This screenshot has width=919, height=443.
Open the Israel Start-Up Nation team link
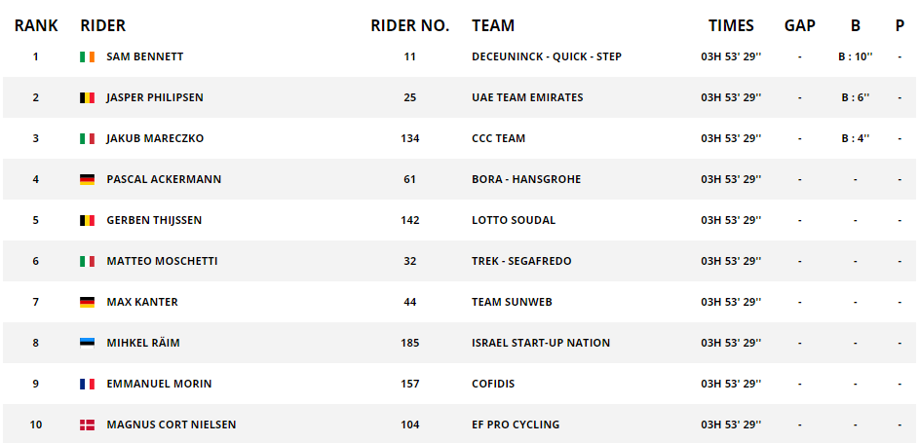pos(541,343)
